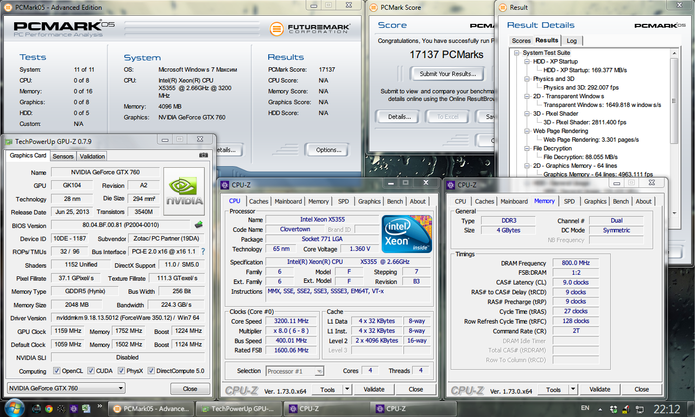695x417 pixels.
Task: Collapse the 3D - Pixel Shader node
Action: click(527, 113)
